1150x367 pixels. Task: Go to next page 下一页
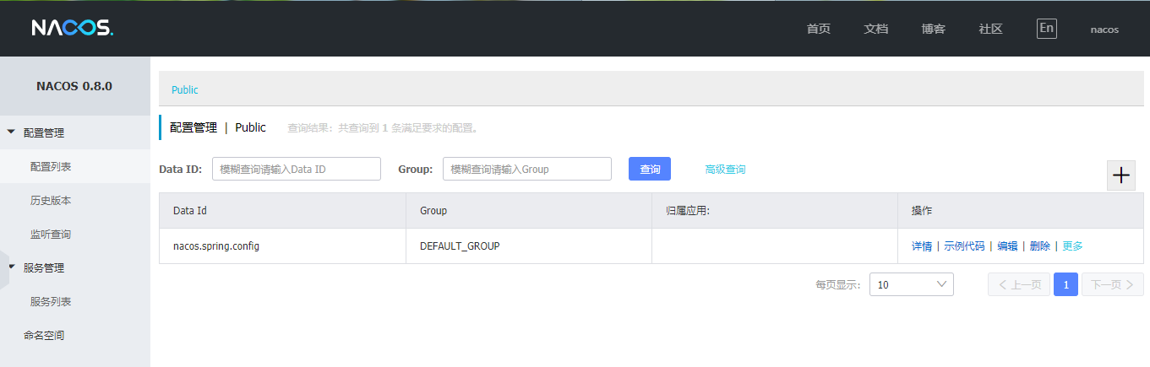point(1113,284)
